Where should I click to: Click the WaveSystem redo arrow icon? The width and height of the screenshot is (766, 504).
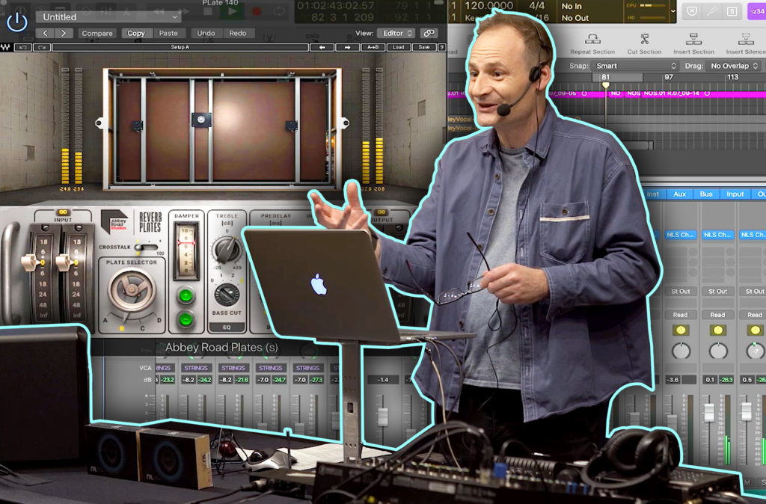click(x=42, y=47)
